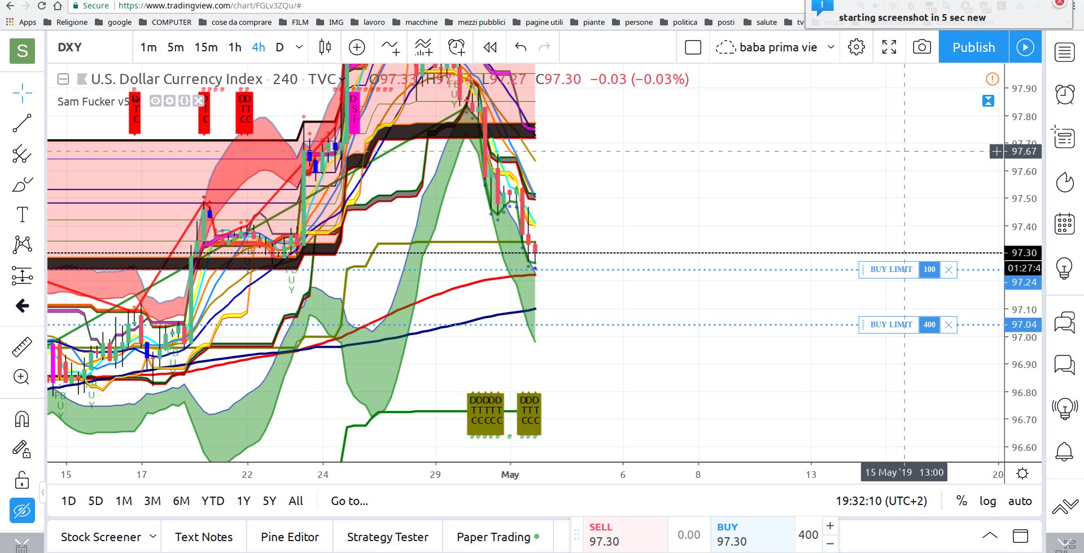Cancel the BUY LIMIT 100 order

pos(948,270)
